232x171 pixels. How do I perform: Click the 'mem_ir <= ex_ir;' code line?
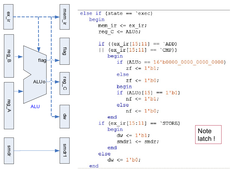point(122,26)
